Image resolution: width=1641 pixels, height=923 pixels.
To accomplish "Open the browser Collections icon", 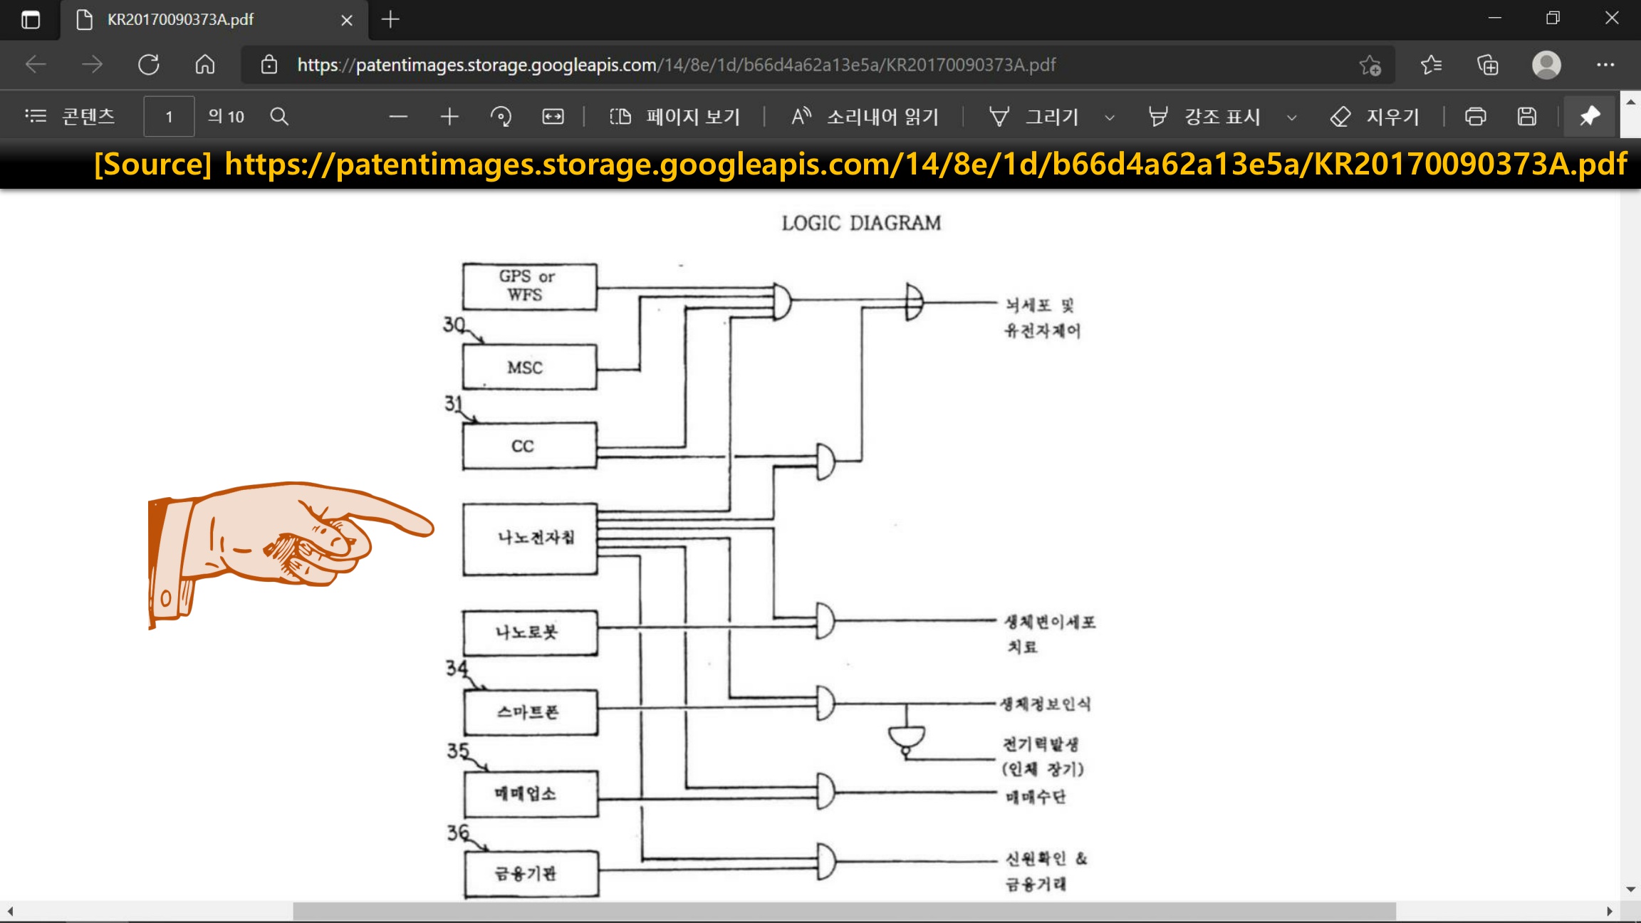I will [1488, 65].
